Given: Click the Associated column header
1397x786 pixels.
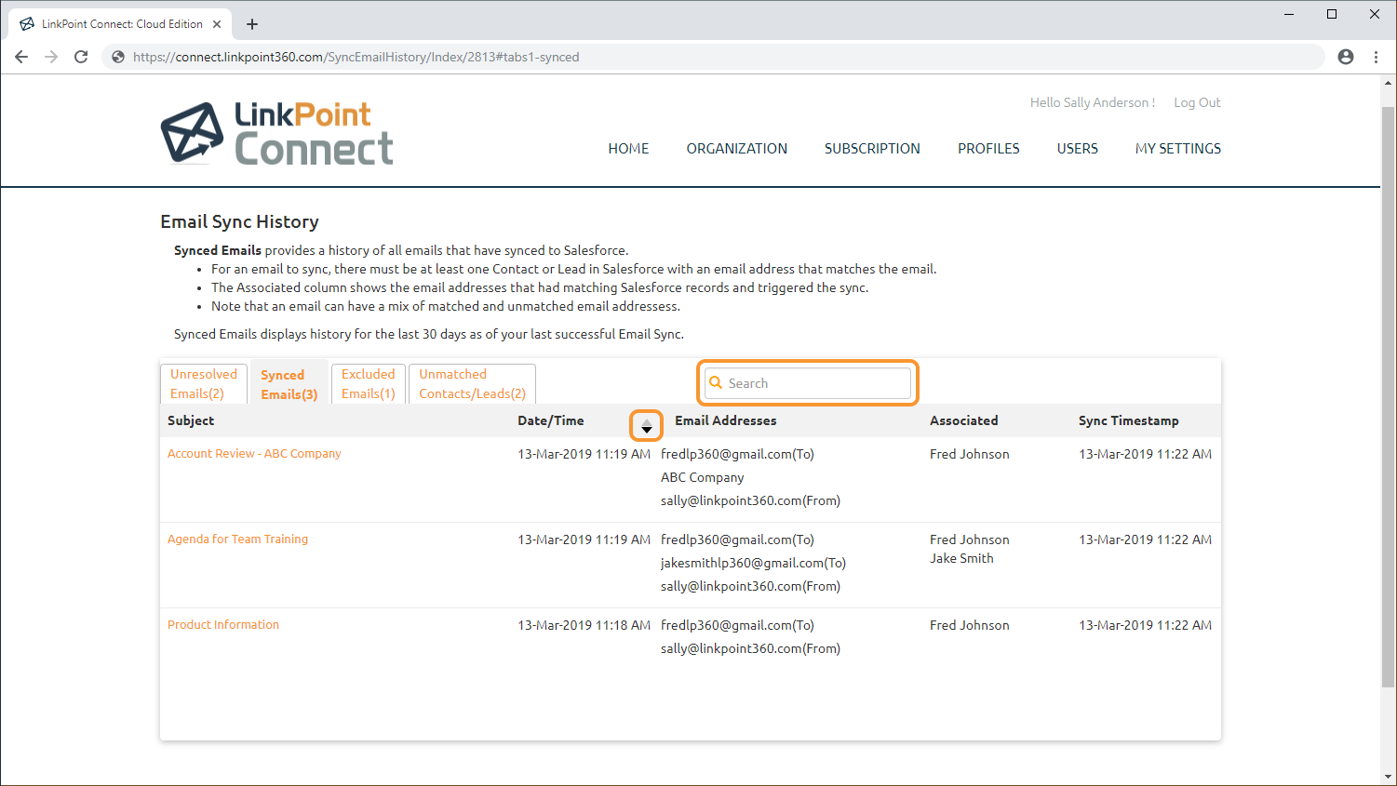Looking at the screenshot, I should tap(964, 420).
